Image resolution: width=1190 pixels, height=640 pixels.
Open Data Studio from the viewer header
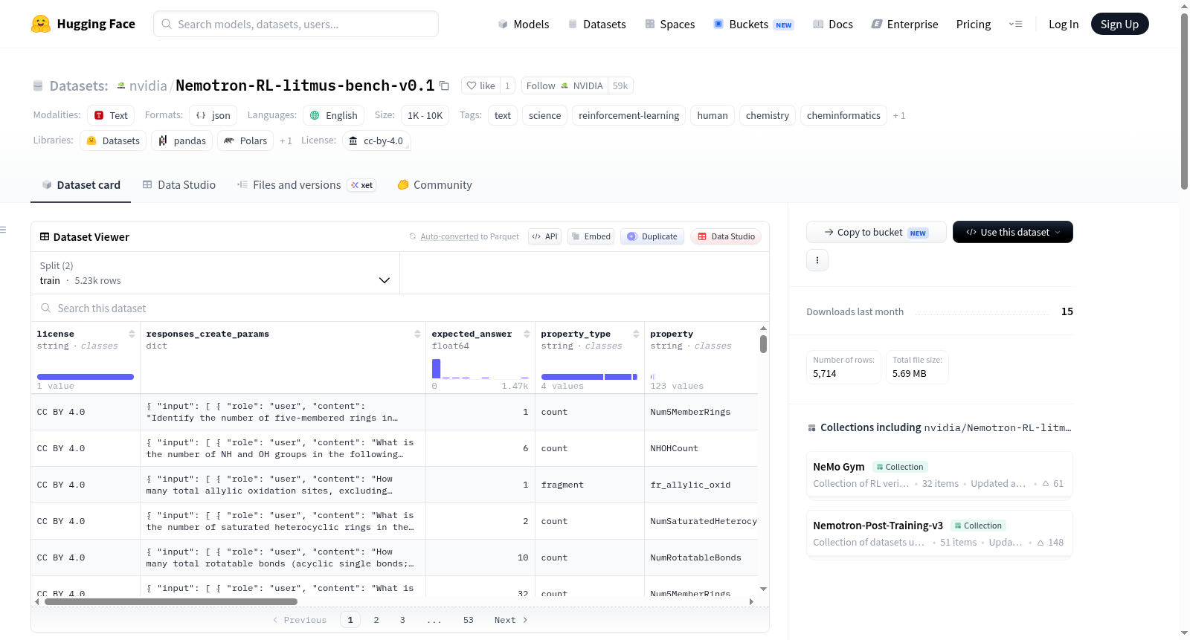(726, 236)
